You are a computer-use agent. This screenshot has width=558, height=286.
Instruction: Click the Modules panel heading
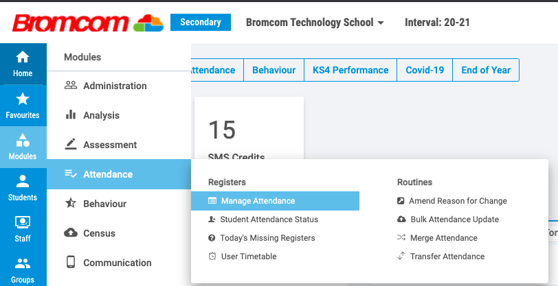coord(82,57)
